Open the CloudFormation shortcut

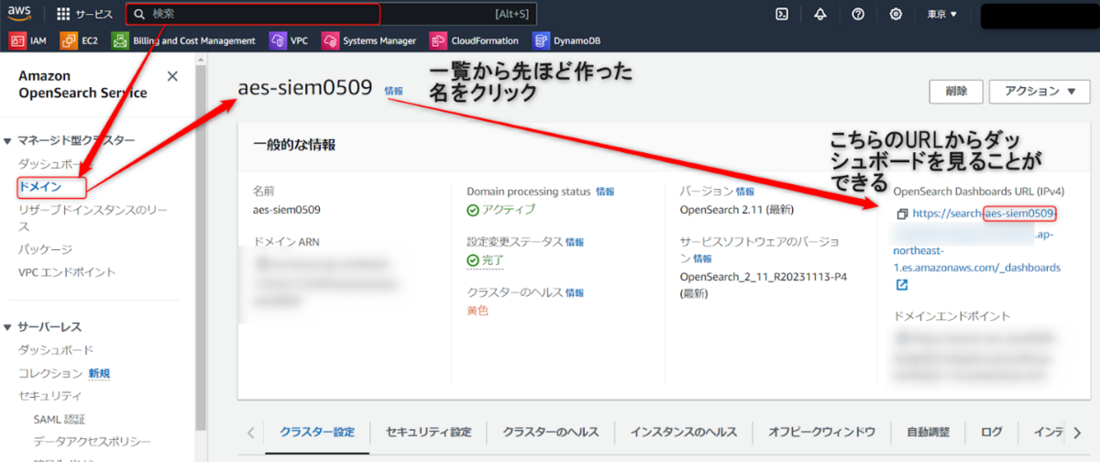click(476, 40)
